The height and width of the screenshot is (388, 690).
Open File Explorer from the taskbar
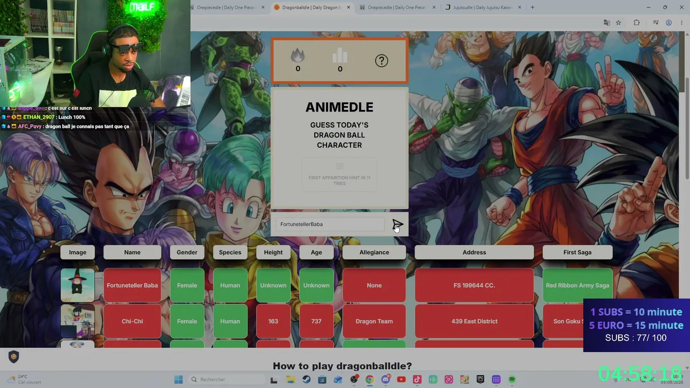[290, 379]
